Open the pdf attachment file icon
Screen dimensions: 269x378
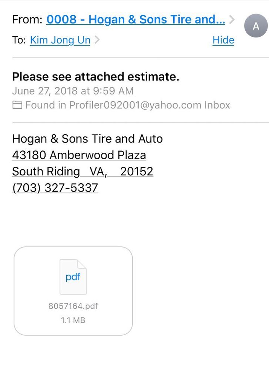[x=73, y=277]
